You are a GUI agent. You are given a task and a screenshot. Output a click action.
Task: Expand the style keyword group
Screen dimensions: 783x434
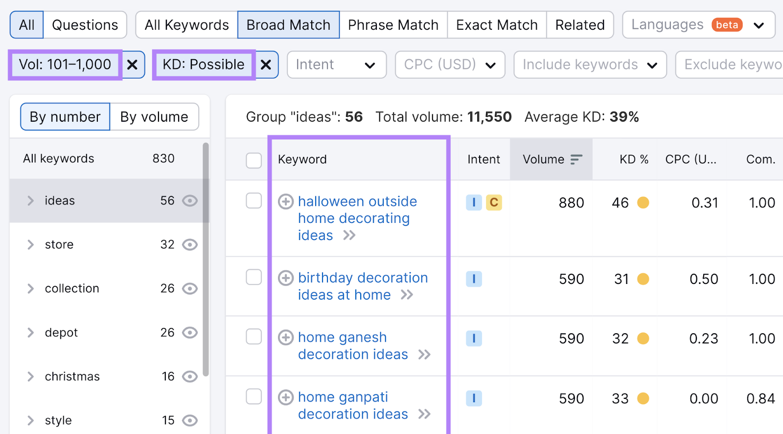tap(30, 421)
